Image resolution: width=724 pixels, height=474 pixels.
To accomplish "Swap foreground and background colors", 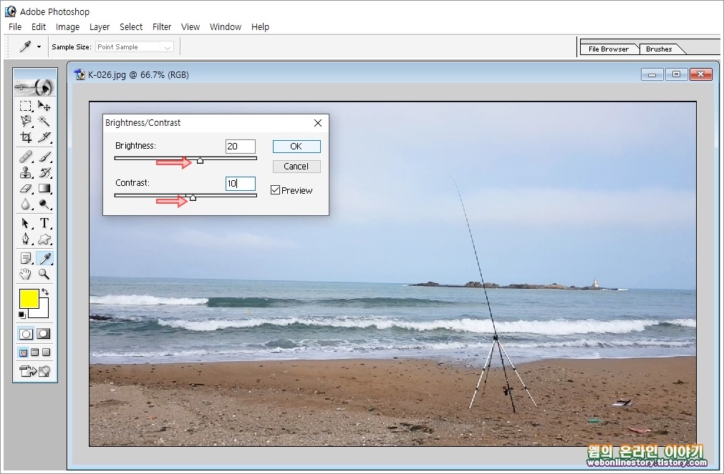I will tap(45, 292).
